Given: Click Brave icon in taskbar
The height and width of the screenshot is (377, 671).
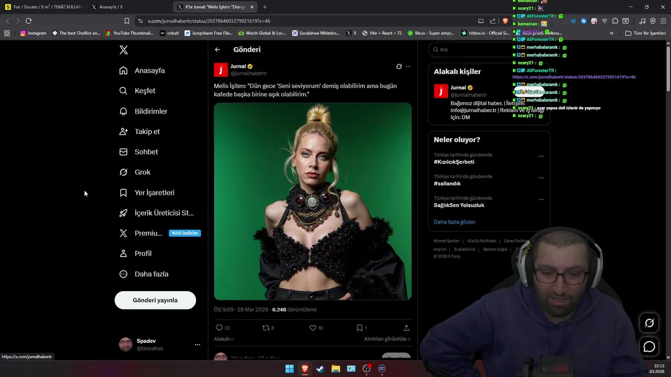Looking at the screenshot, I should [x=305, y=369].
